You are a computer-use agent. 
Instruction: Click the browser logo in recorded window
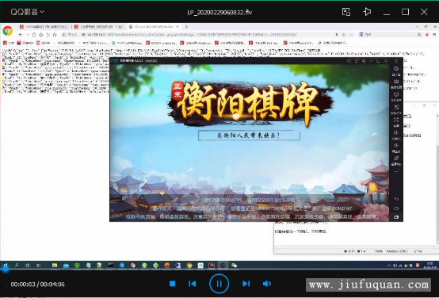[x=8, y=31]
